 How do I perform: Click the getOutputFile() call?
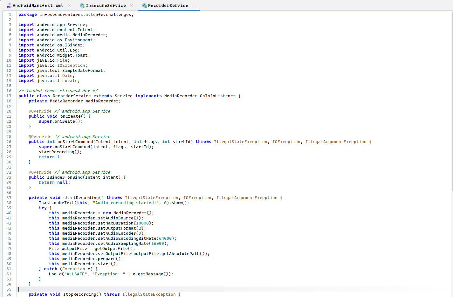[113, 249]
